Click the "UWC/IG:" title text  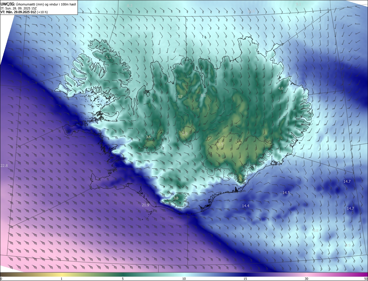7,4
